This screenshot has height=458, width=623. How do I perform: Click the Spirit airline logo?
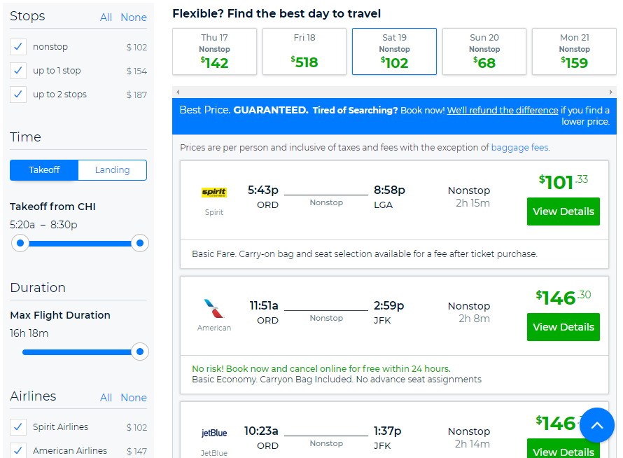(x=213, y=193)
